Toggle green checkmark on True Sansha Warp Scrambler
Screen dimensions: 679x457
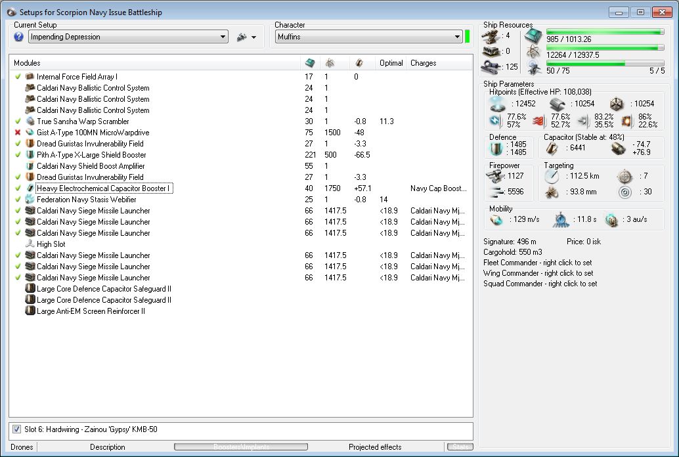(18, 121)
